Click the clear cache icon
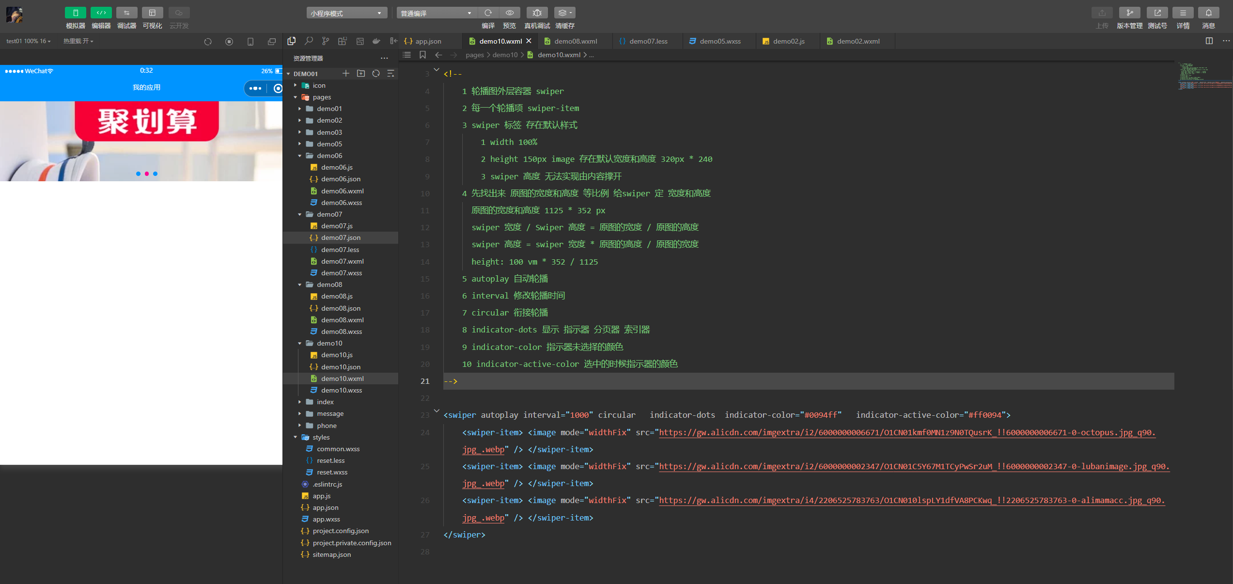 point(564,13)
